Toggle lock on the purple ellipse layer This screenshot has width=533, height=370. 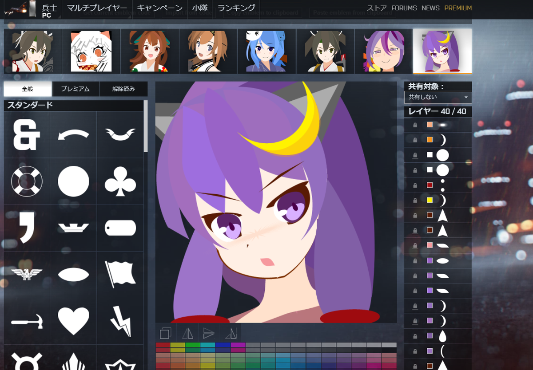point(415,261)
